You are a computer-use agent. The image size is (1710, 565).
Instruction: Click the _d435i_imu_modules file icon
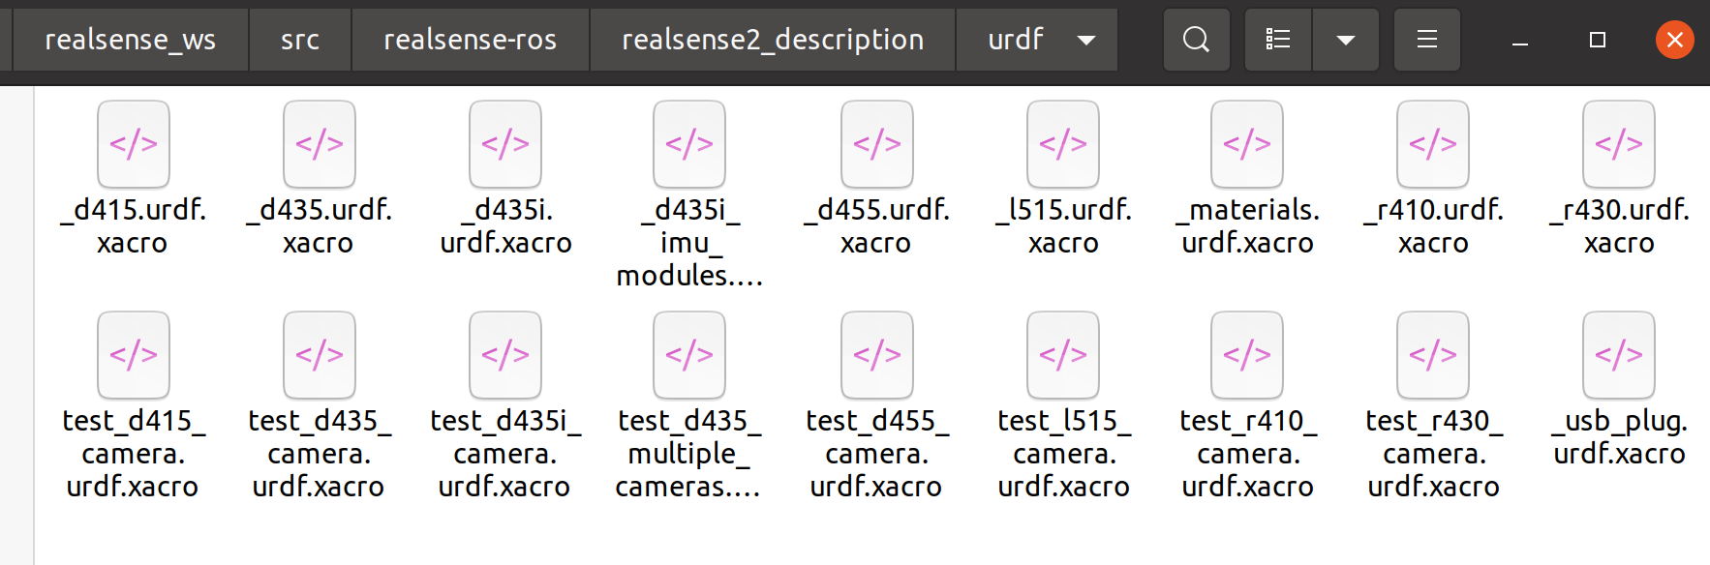pos(689,144)
